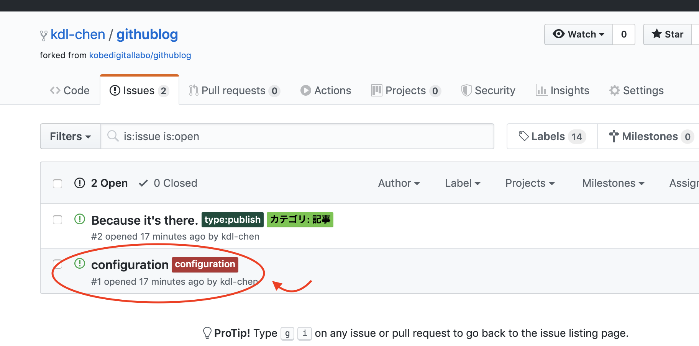Star the repository
The image size is (699, 346).
(x=668, y=34)
